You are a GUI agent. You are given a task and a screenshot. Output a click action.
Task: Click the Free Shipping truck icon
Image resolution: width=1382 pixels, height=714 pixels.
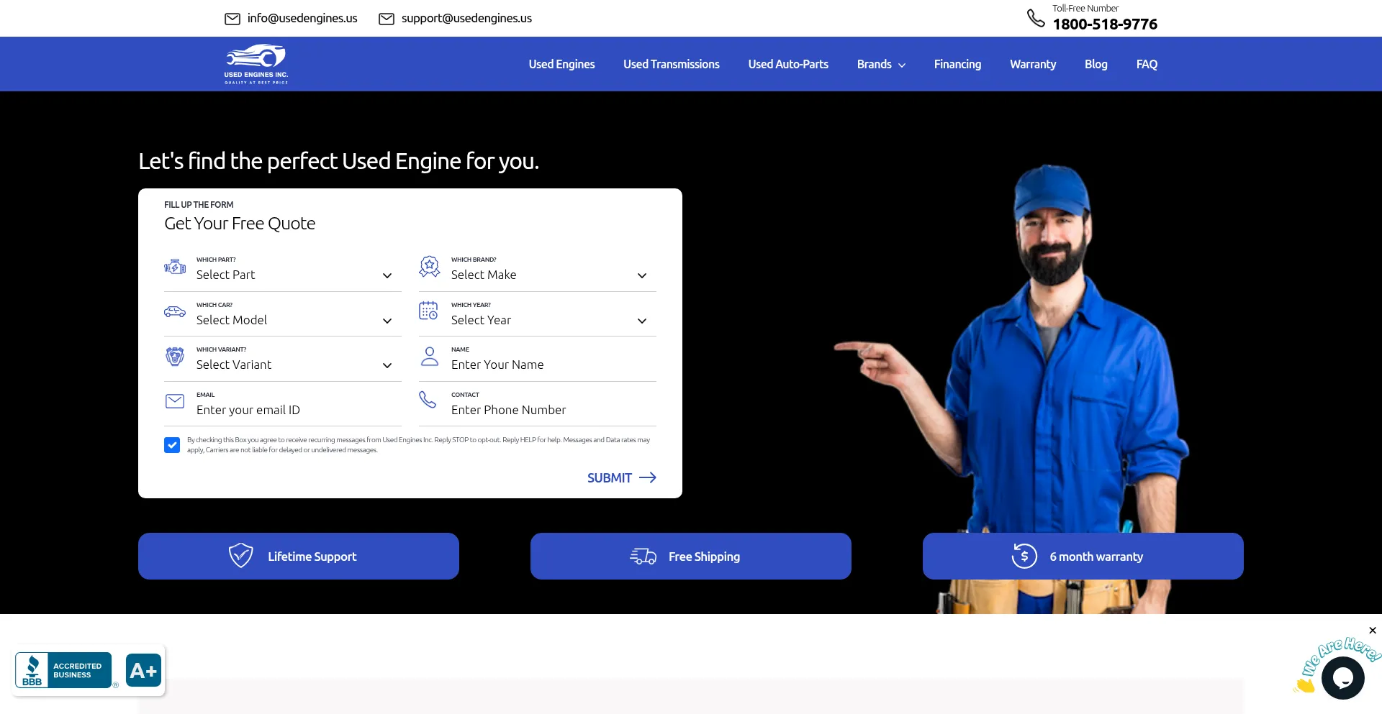[x=643, y=557]
